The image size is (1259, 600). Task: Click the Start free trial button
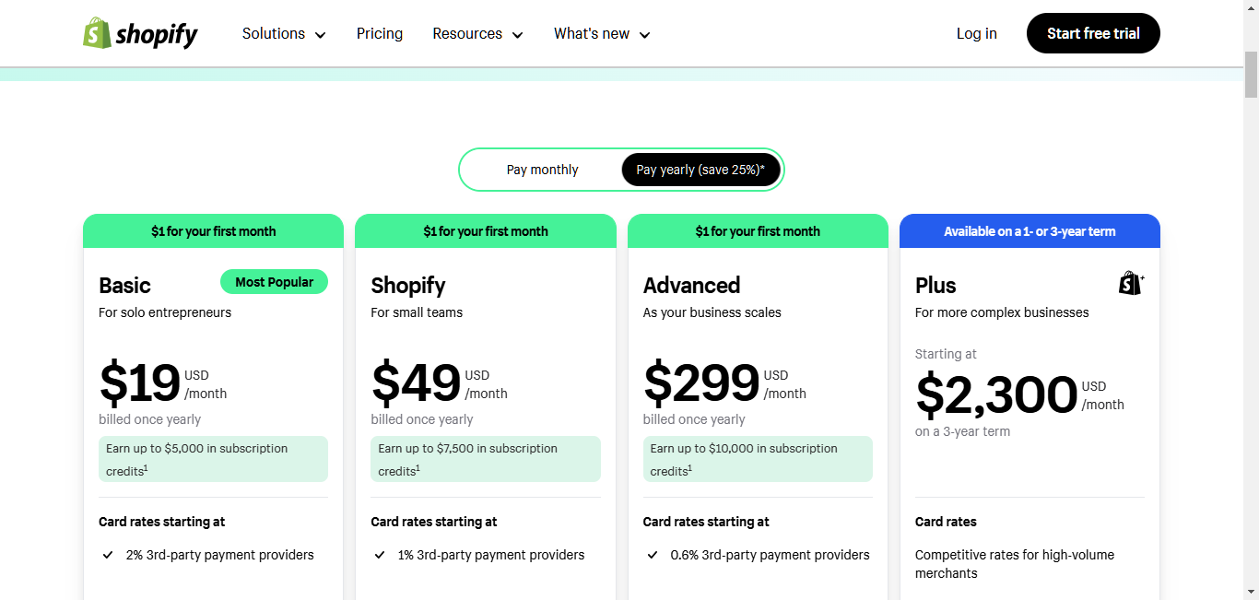tap(1093, 33)
